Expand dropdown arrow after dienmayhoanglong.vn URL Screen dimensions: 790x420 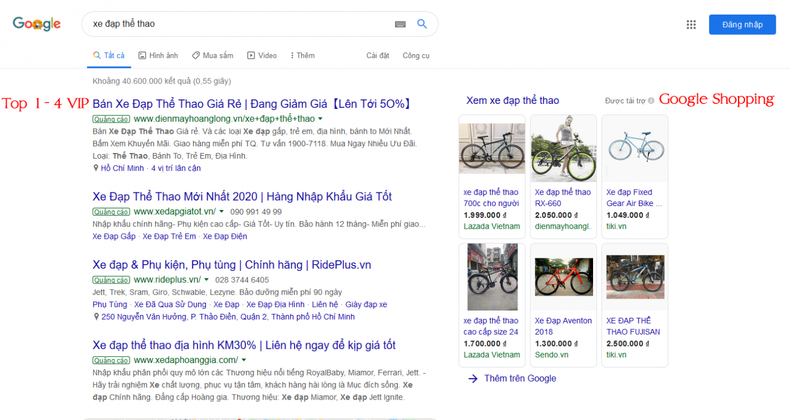[321, 119]
